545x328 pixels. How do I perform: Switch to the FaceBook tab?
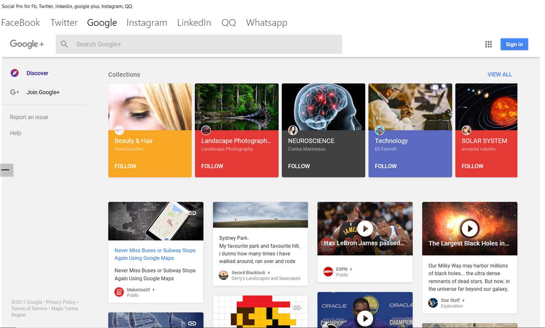tap(21, 23)
